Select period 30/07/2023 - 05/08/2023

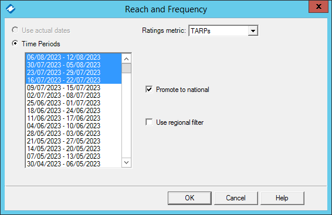coord(74,65)
